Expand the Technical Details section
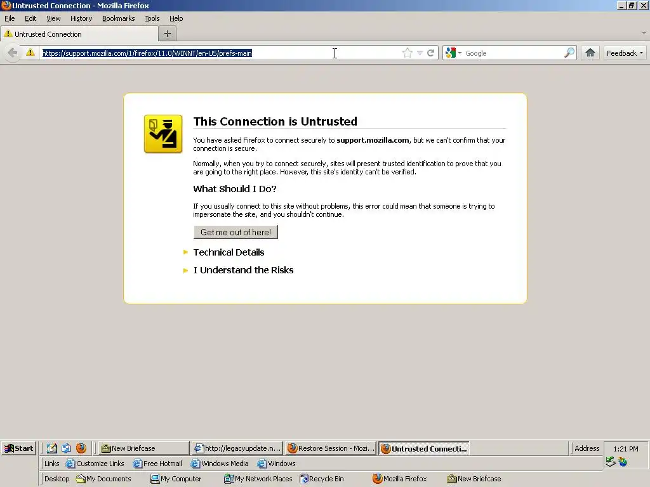The height and width of the screenshot is (487, 650). (229, 252)
